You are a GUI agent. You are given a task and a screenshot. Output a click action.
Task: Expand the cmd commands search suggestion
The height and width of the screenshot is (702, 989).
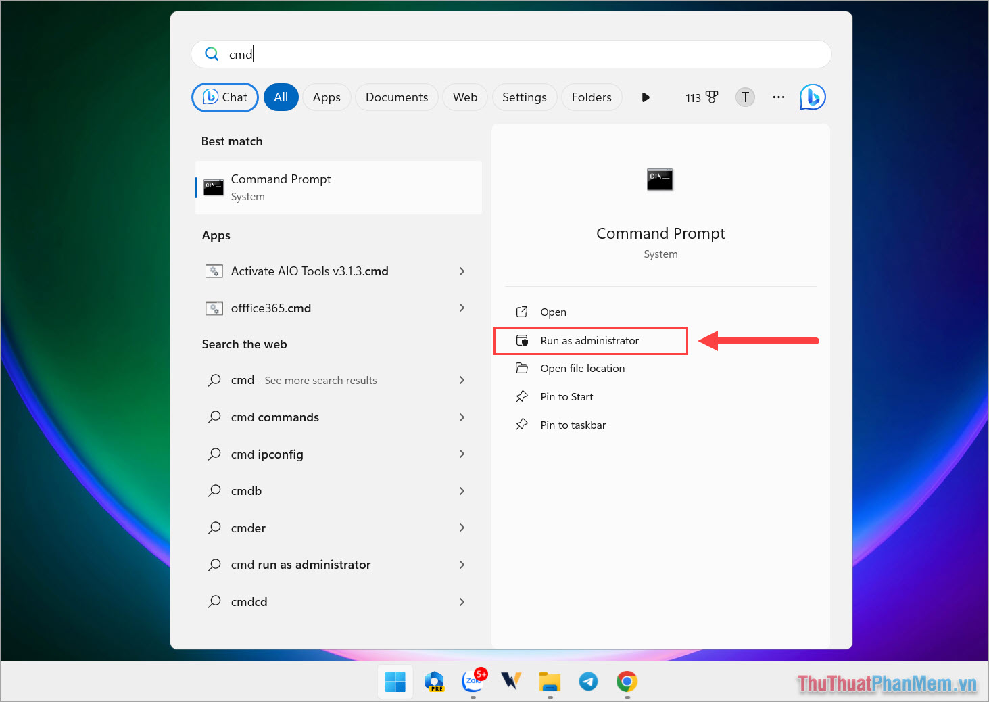(x=462, y=417)
